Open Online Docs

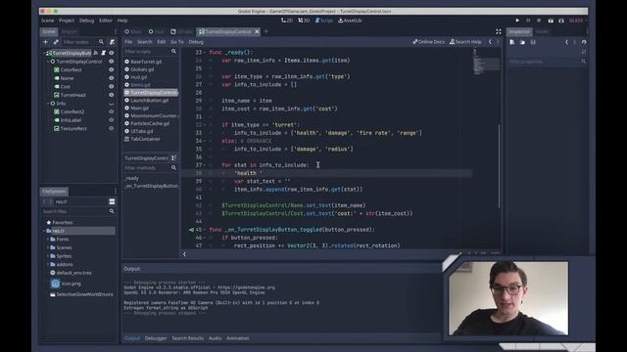tap(428, 41)
